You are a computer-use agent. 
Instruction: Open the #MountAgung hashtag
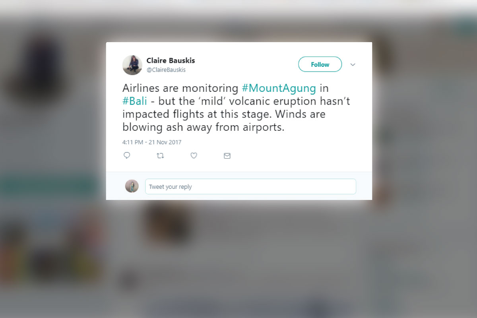(279, 88)
